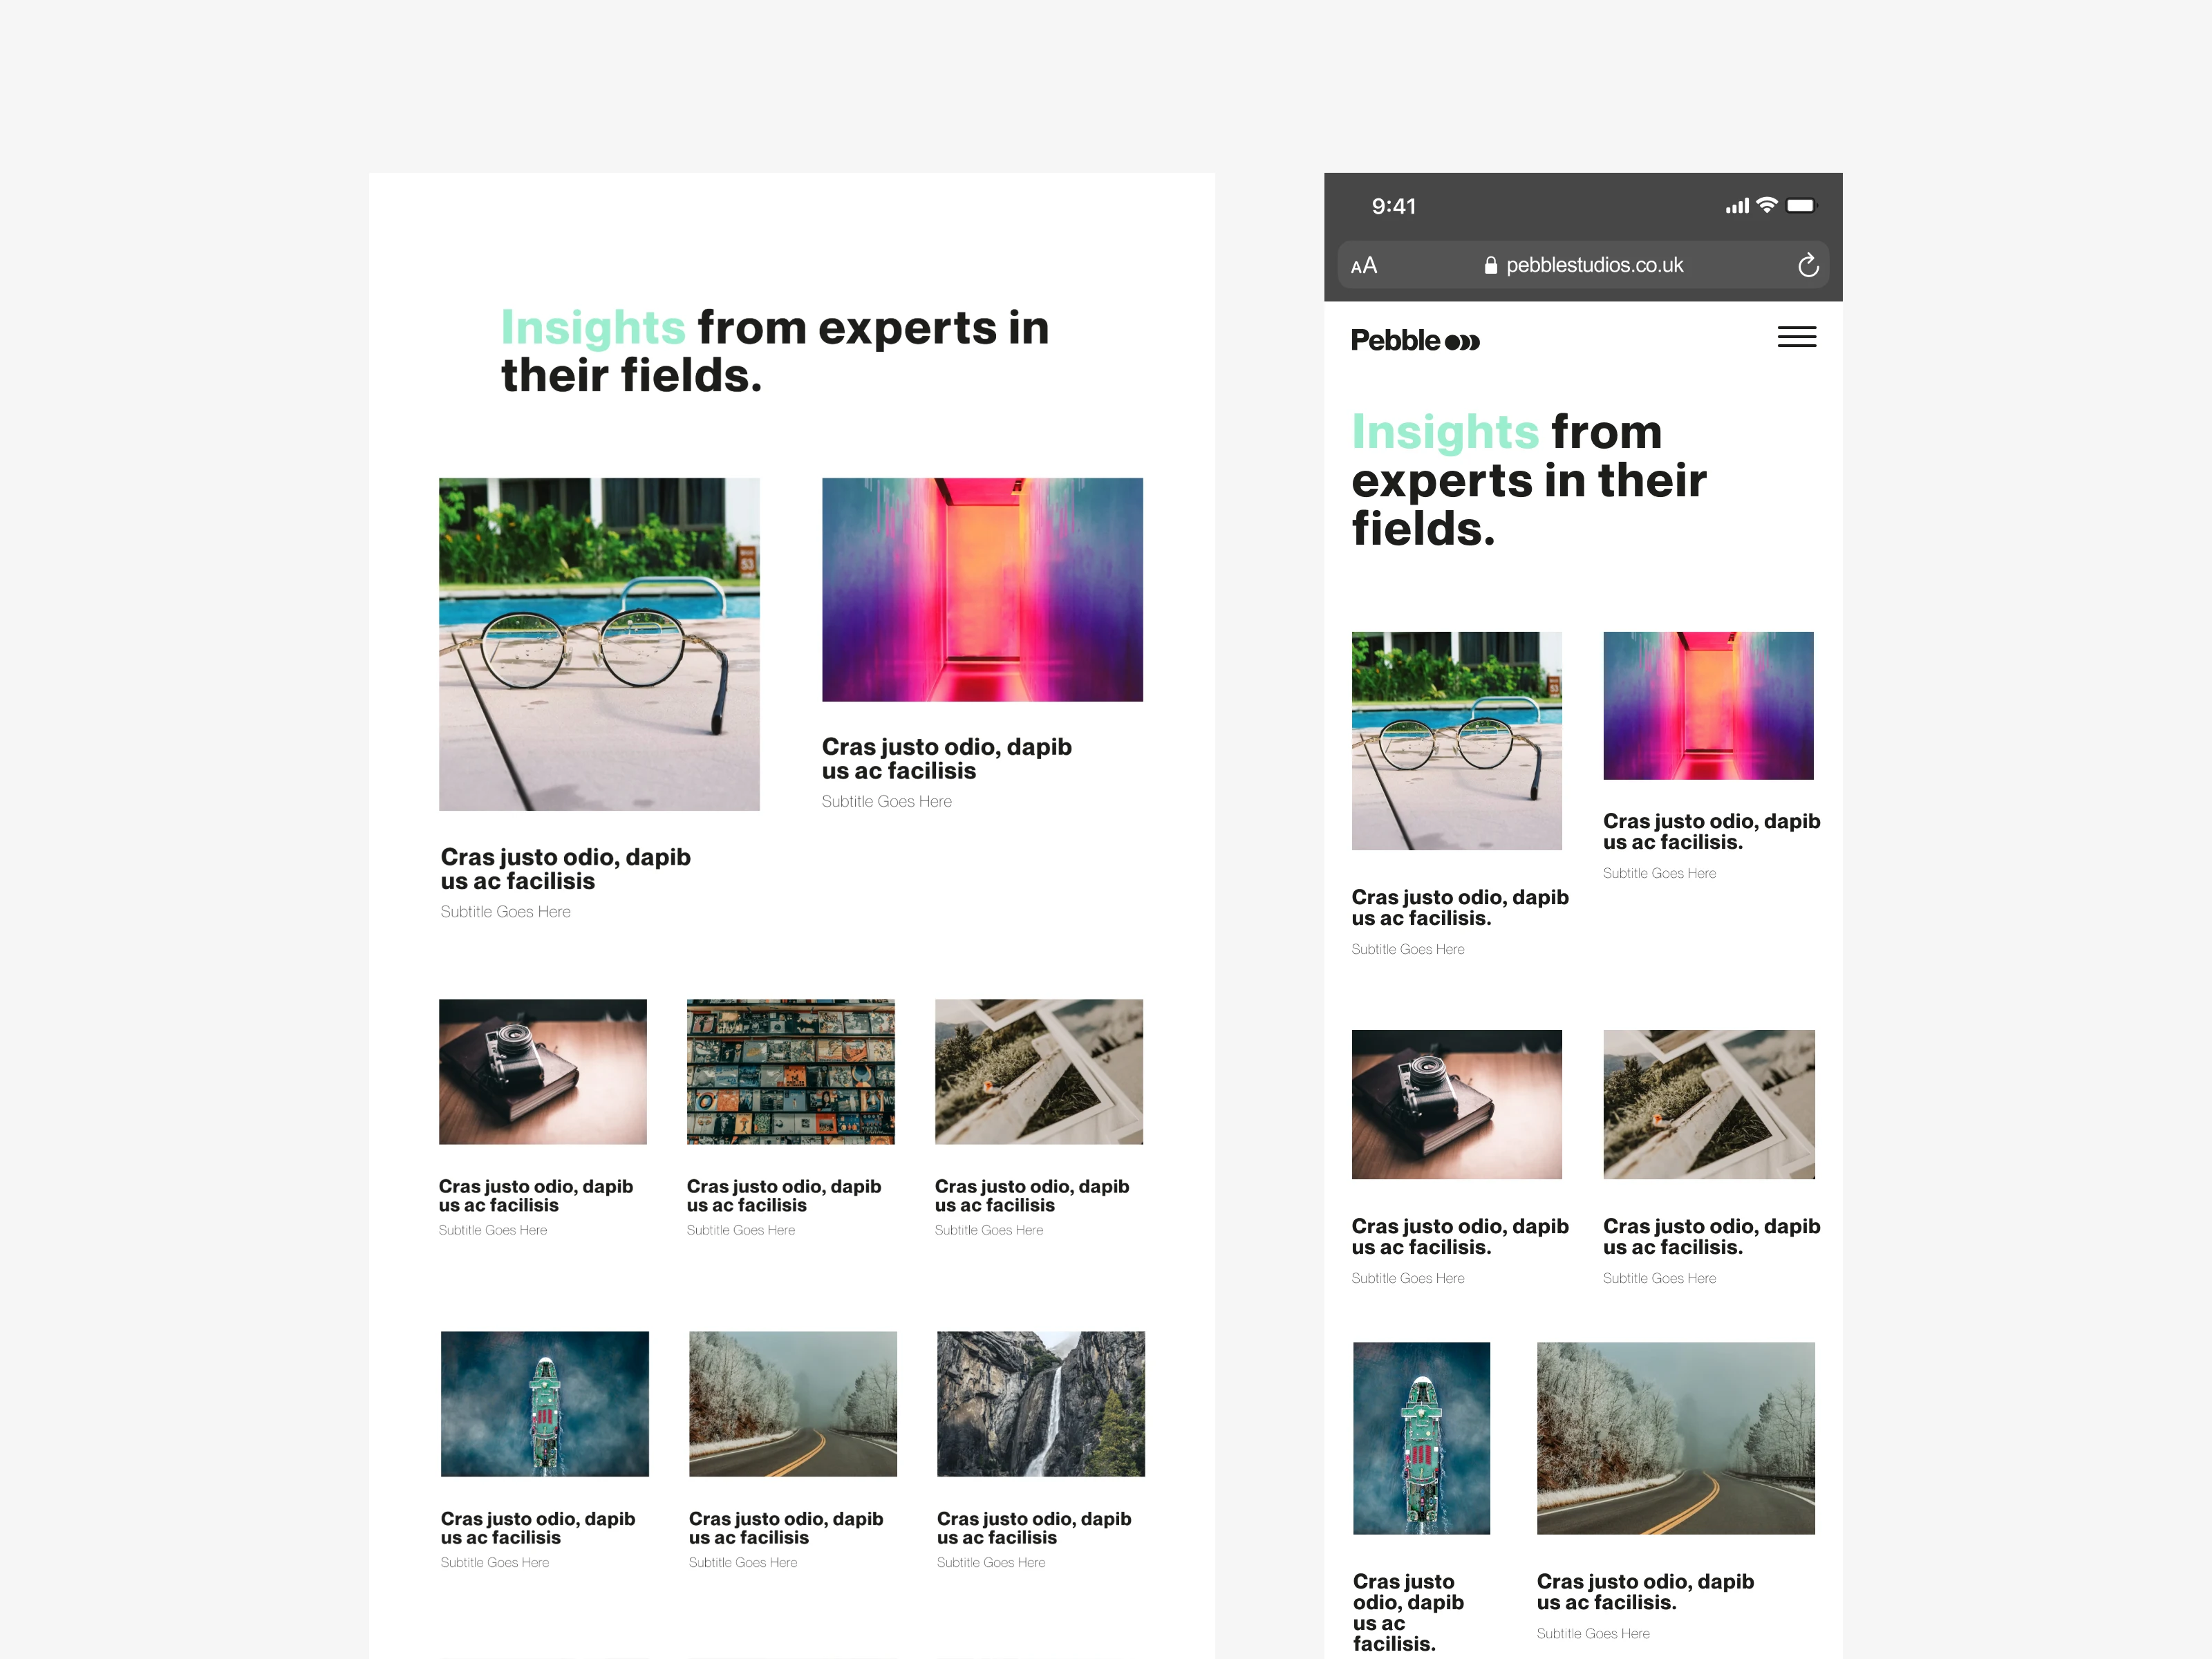This screenshot has height=1659, width=2212.
Task: Open the aerial ship image in desktop layout
Action: click(545, 1404)
